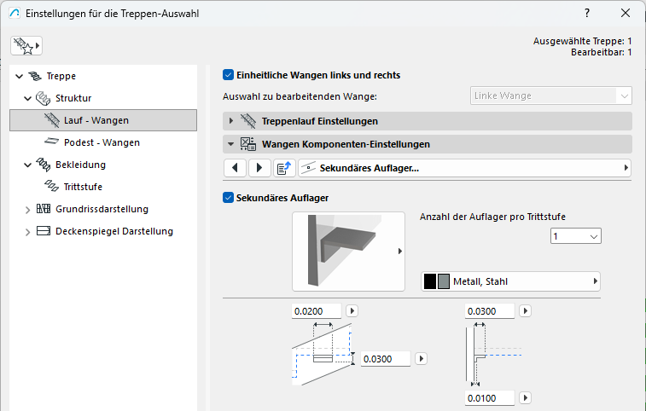Open Metall, Stahl material picker

tap(510, 281)
